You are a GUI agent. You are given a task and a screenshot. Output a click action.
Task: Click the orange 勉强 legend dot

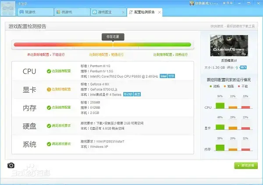point(225,86)
